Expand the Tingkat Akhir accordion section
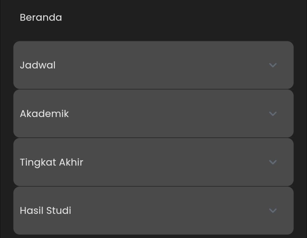This screenshot has width=307, height=238. click(153, 162)
